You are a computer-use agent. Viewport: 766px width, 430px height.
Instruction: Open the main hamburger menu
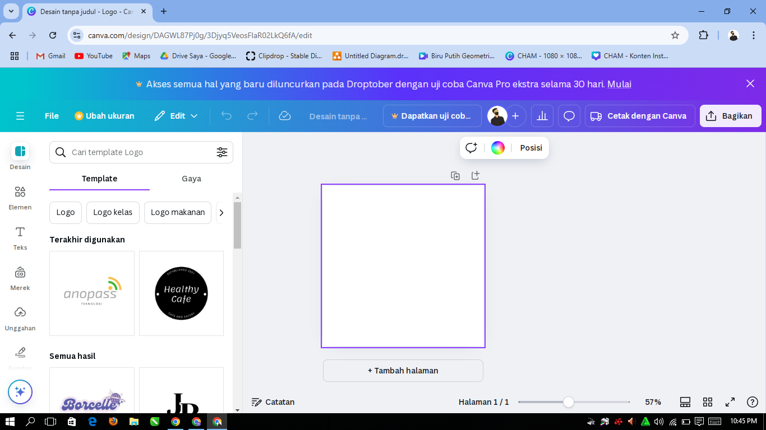20,116
